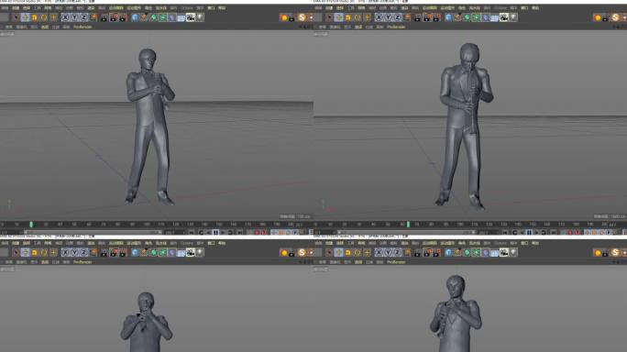Click the orange S icon in top-left panel

[302, 17]
